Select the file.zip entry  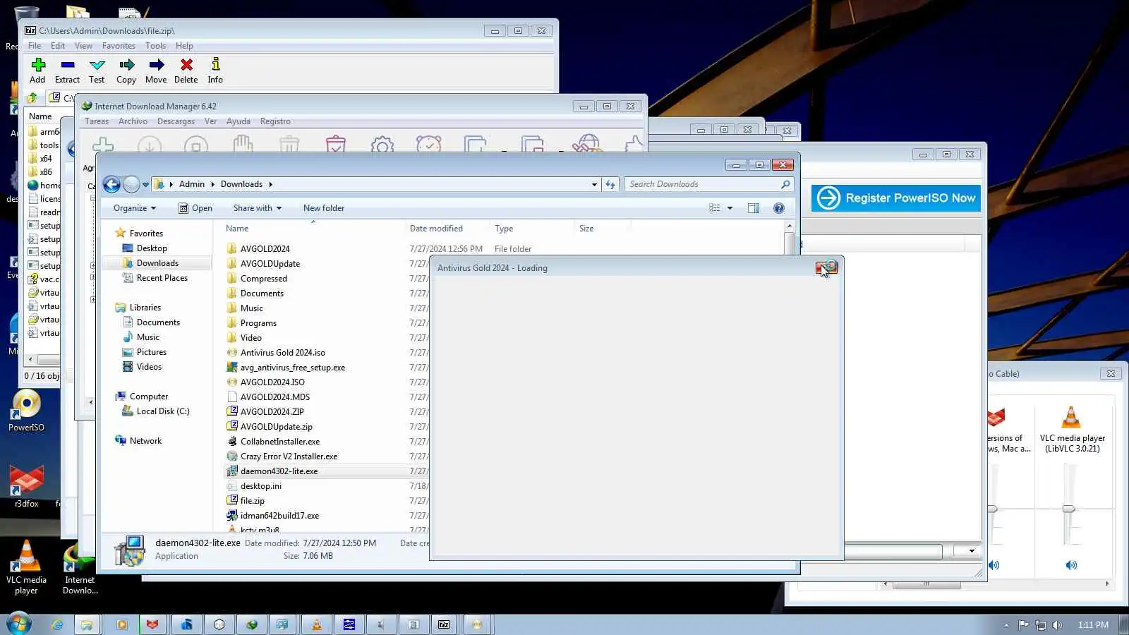coord(252,501)
